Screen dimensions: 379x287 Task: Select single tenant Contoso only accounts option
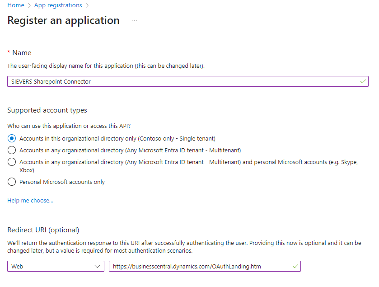tap(11, 138)
